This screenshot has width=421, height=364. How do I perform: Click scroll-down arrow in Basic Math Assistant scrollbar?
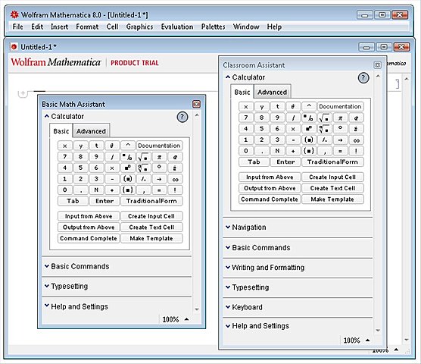tap(197, 309)
